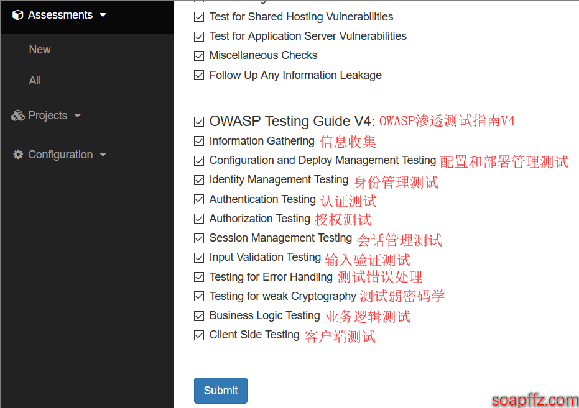Open the Configuration sidebar menu
This screenshot has height=408, width=579.
[60, 155]
